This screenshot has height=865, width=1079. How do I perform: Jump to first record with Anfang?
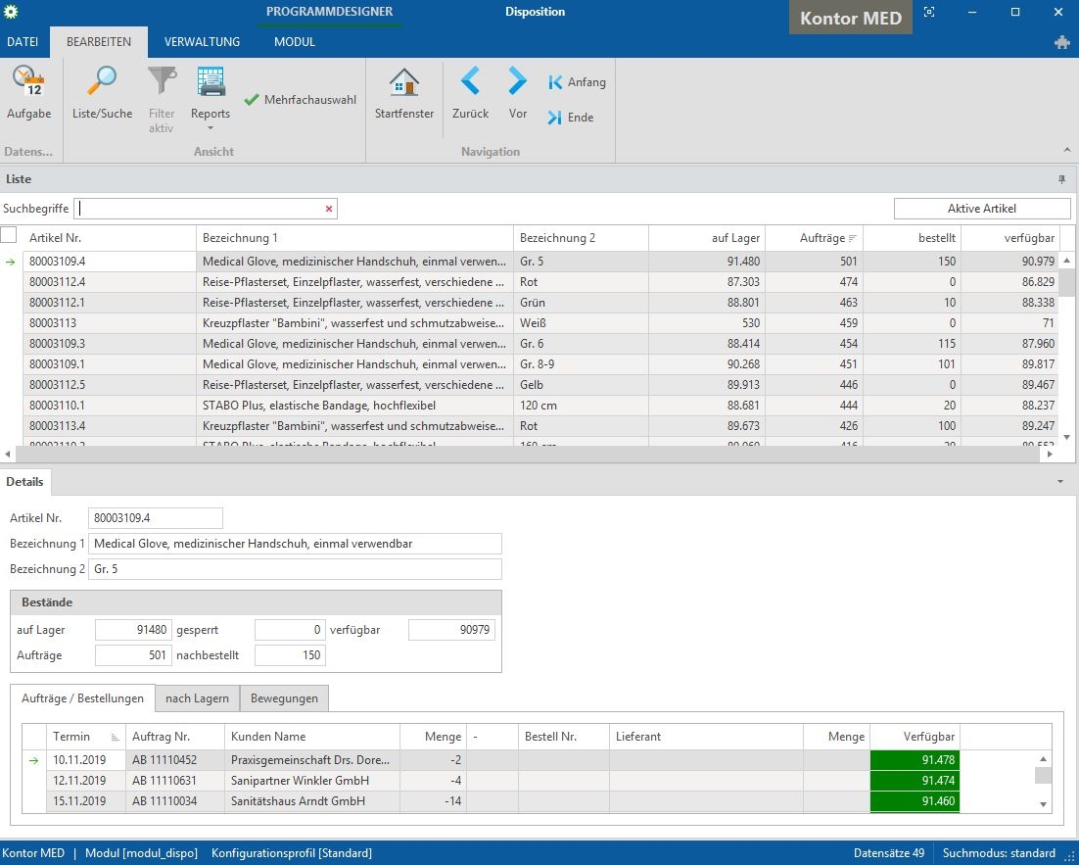pyautogui.click(x=577, y=82)
